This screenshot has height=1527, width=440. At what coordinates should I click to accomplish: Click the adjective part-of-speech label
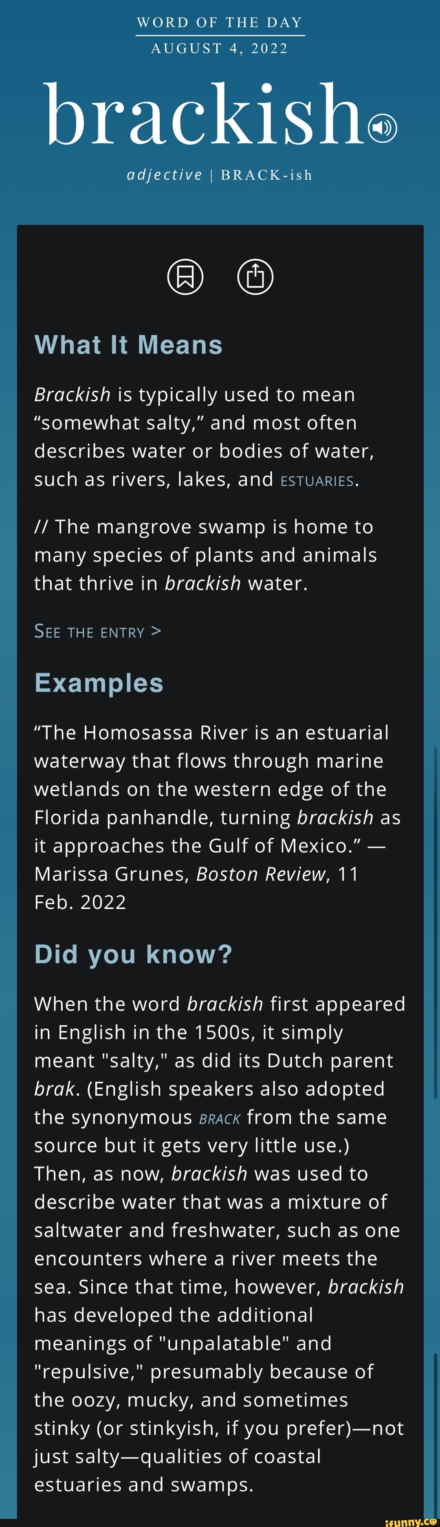(165, 175)
